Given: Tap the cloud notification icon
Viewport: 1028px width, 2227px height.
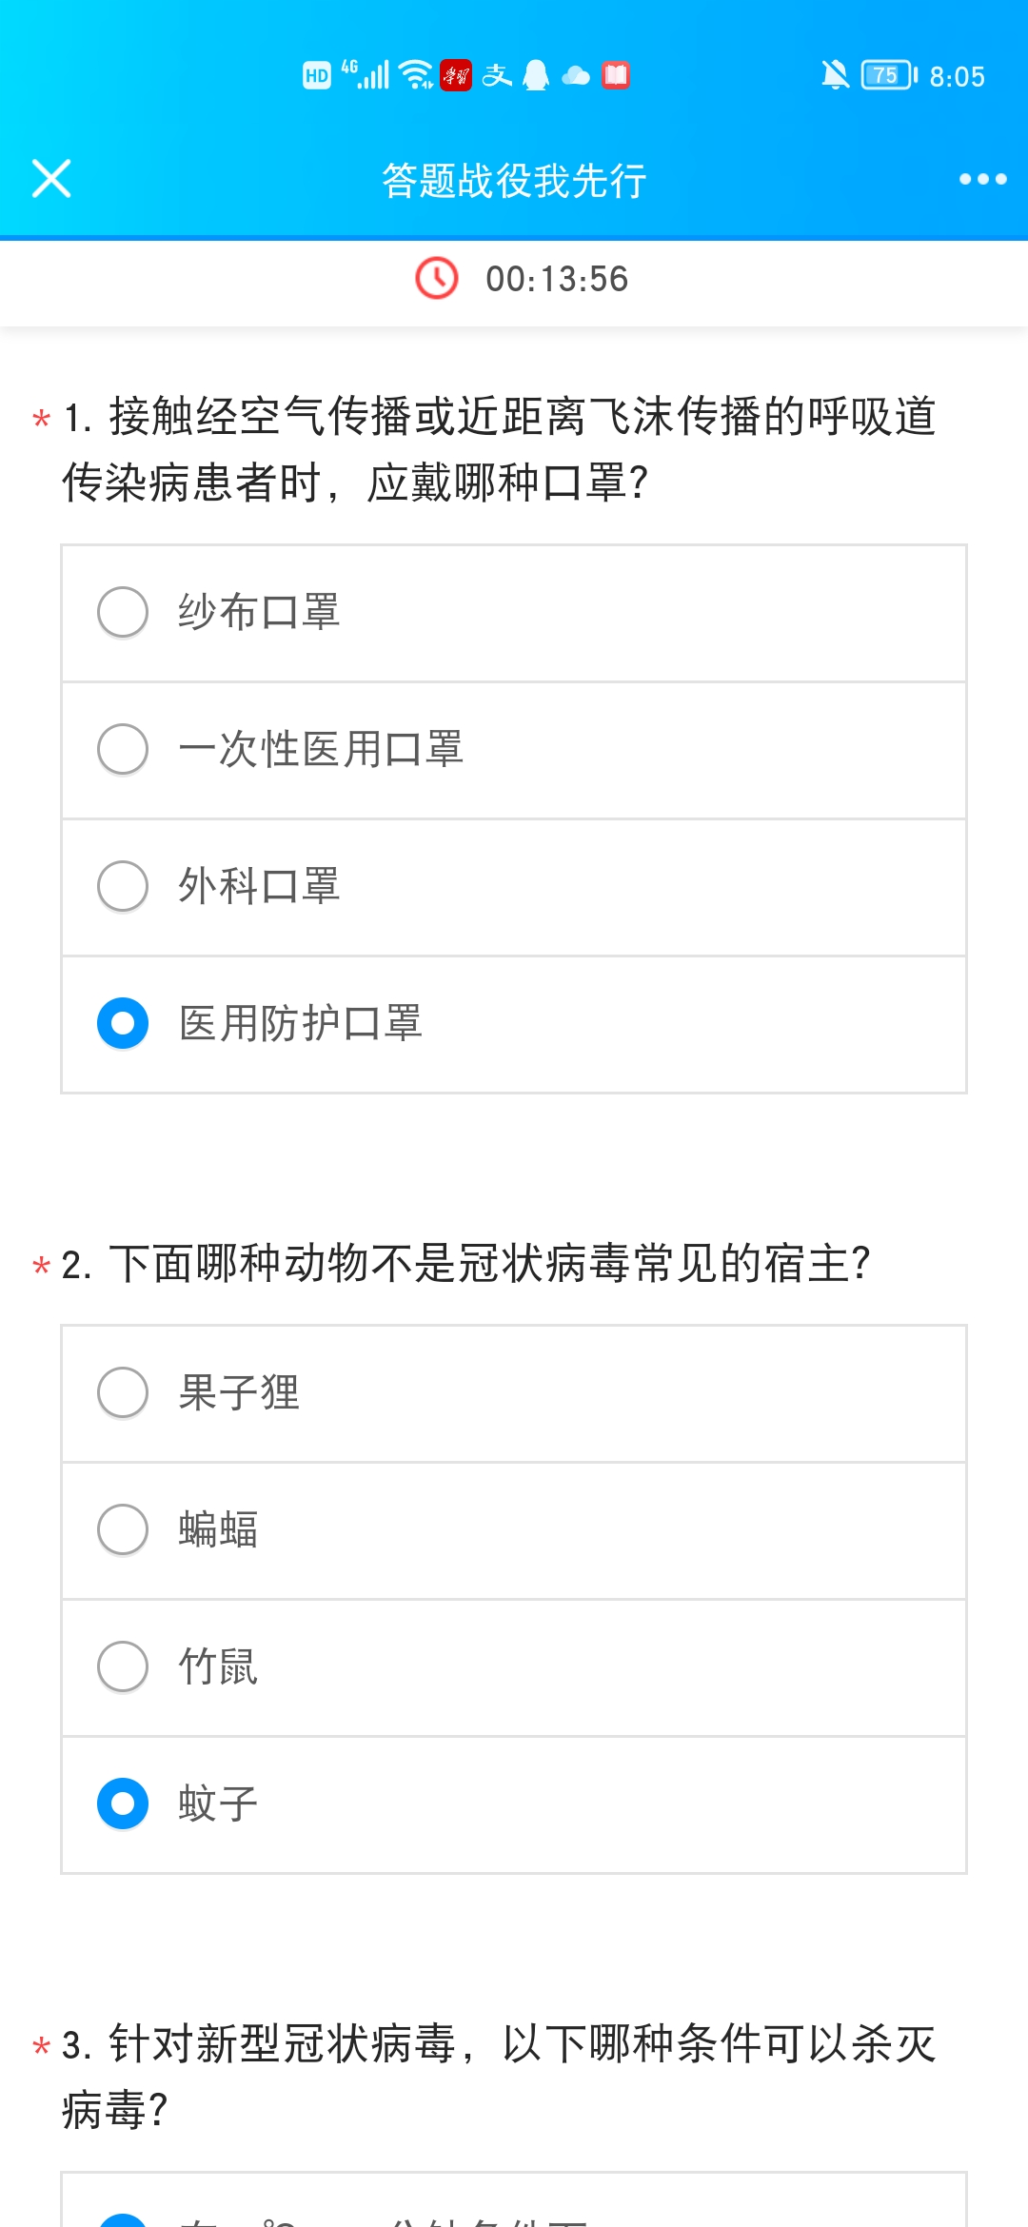Looking at the screenshot, I should (x=576, y=75).
